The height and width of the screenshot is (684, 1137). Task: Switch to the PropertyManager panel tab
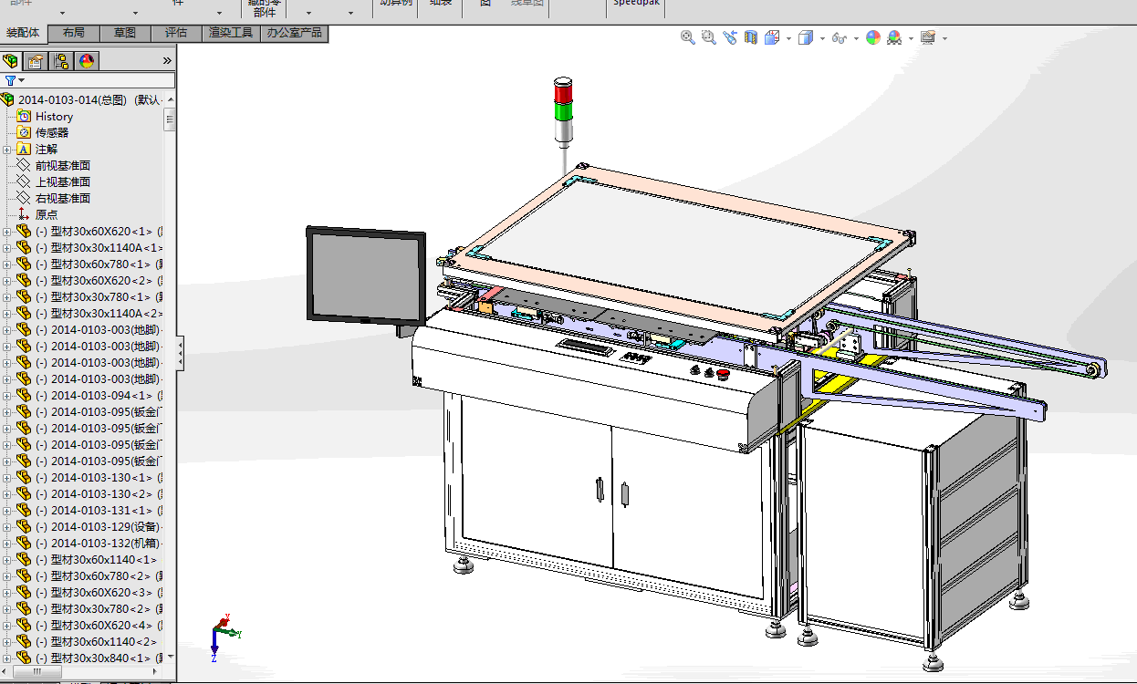(x=36, y=61)
